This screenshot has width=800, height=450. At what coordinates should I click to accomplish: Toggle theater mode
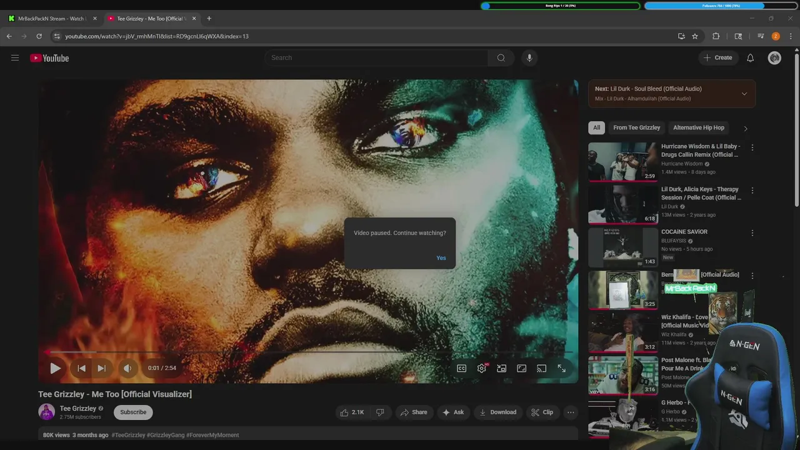[x=522, y=368]
